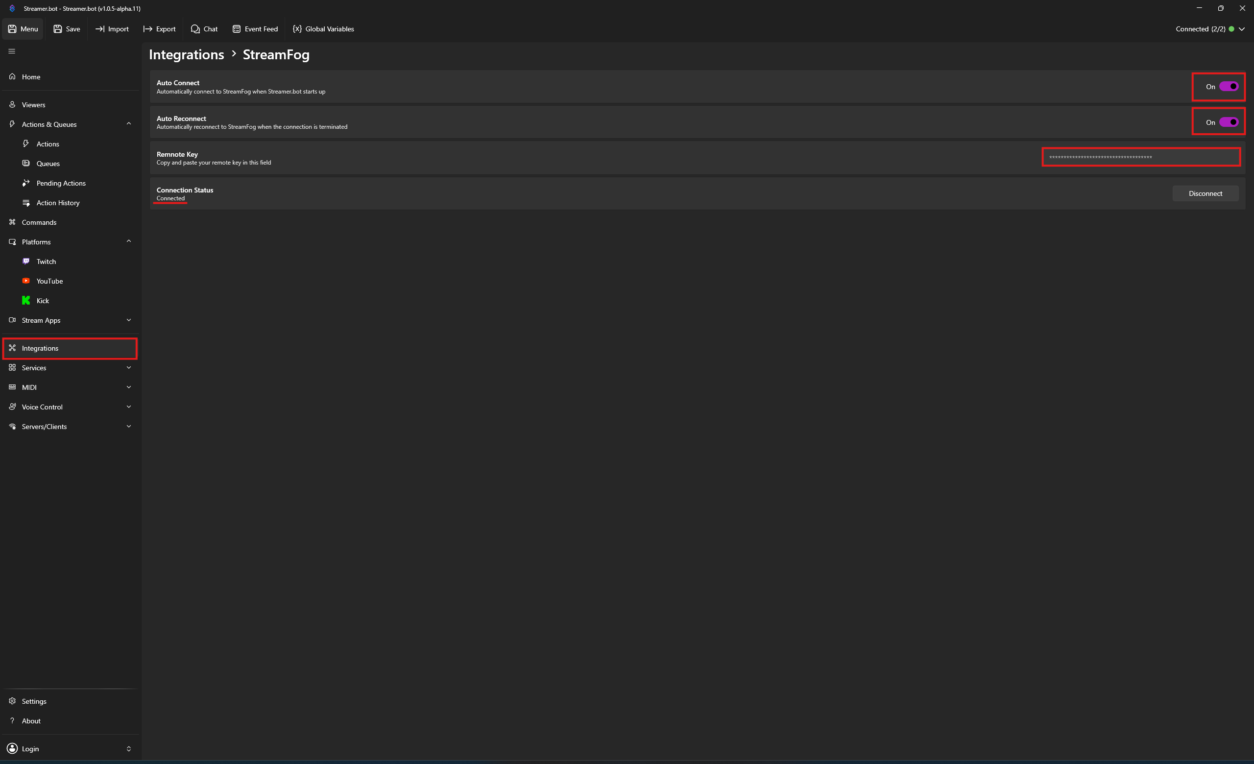1254x764 pixels.
Task: Click the Save toolbar icon
Action: (57, 29)
